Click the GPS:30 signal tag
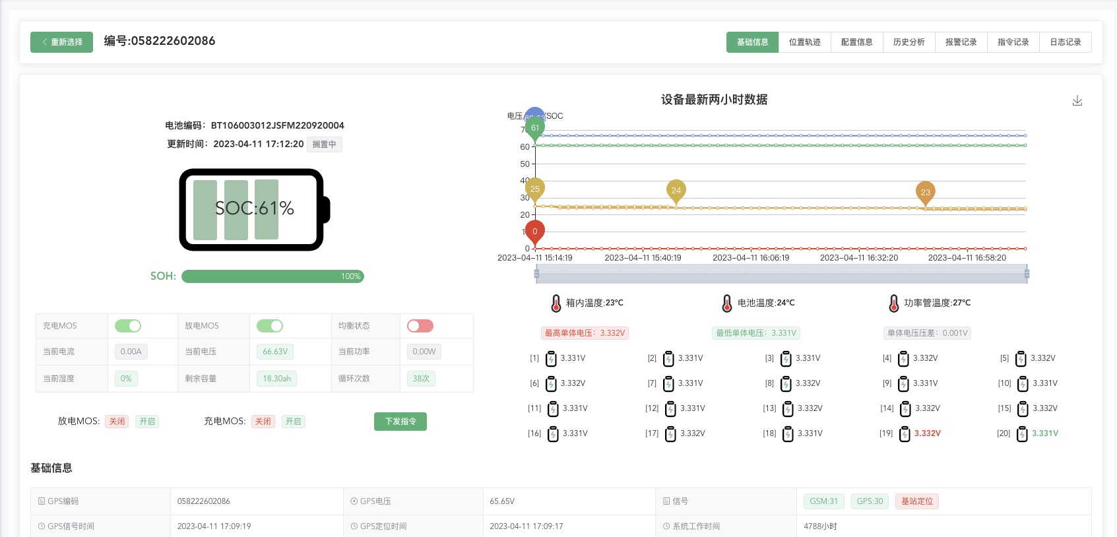Viewport: 1117px width, 537px height. pyautogui.click(x=870, y=501)
